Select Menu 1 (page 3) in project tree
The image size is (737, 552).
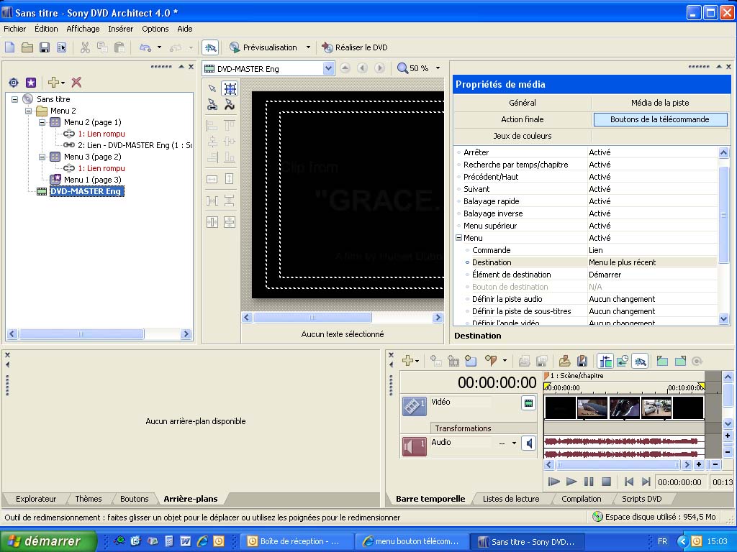coord(92,180)
